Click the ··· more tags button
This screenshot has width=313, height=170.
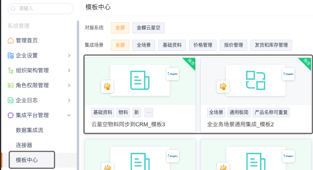pyautogui.click(x=149, y=113)
